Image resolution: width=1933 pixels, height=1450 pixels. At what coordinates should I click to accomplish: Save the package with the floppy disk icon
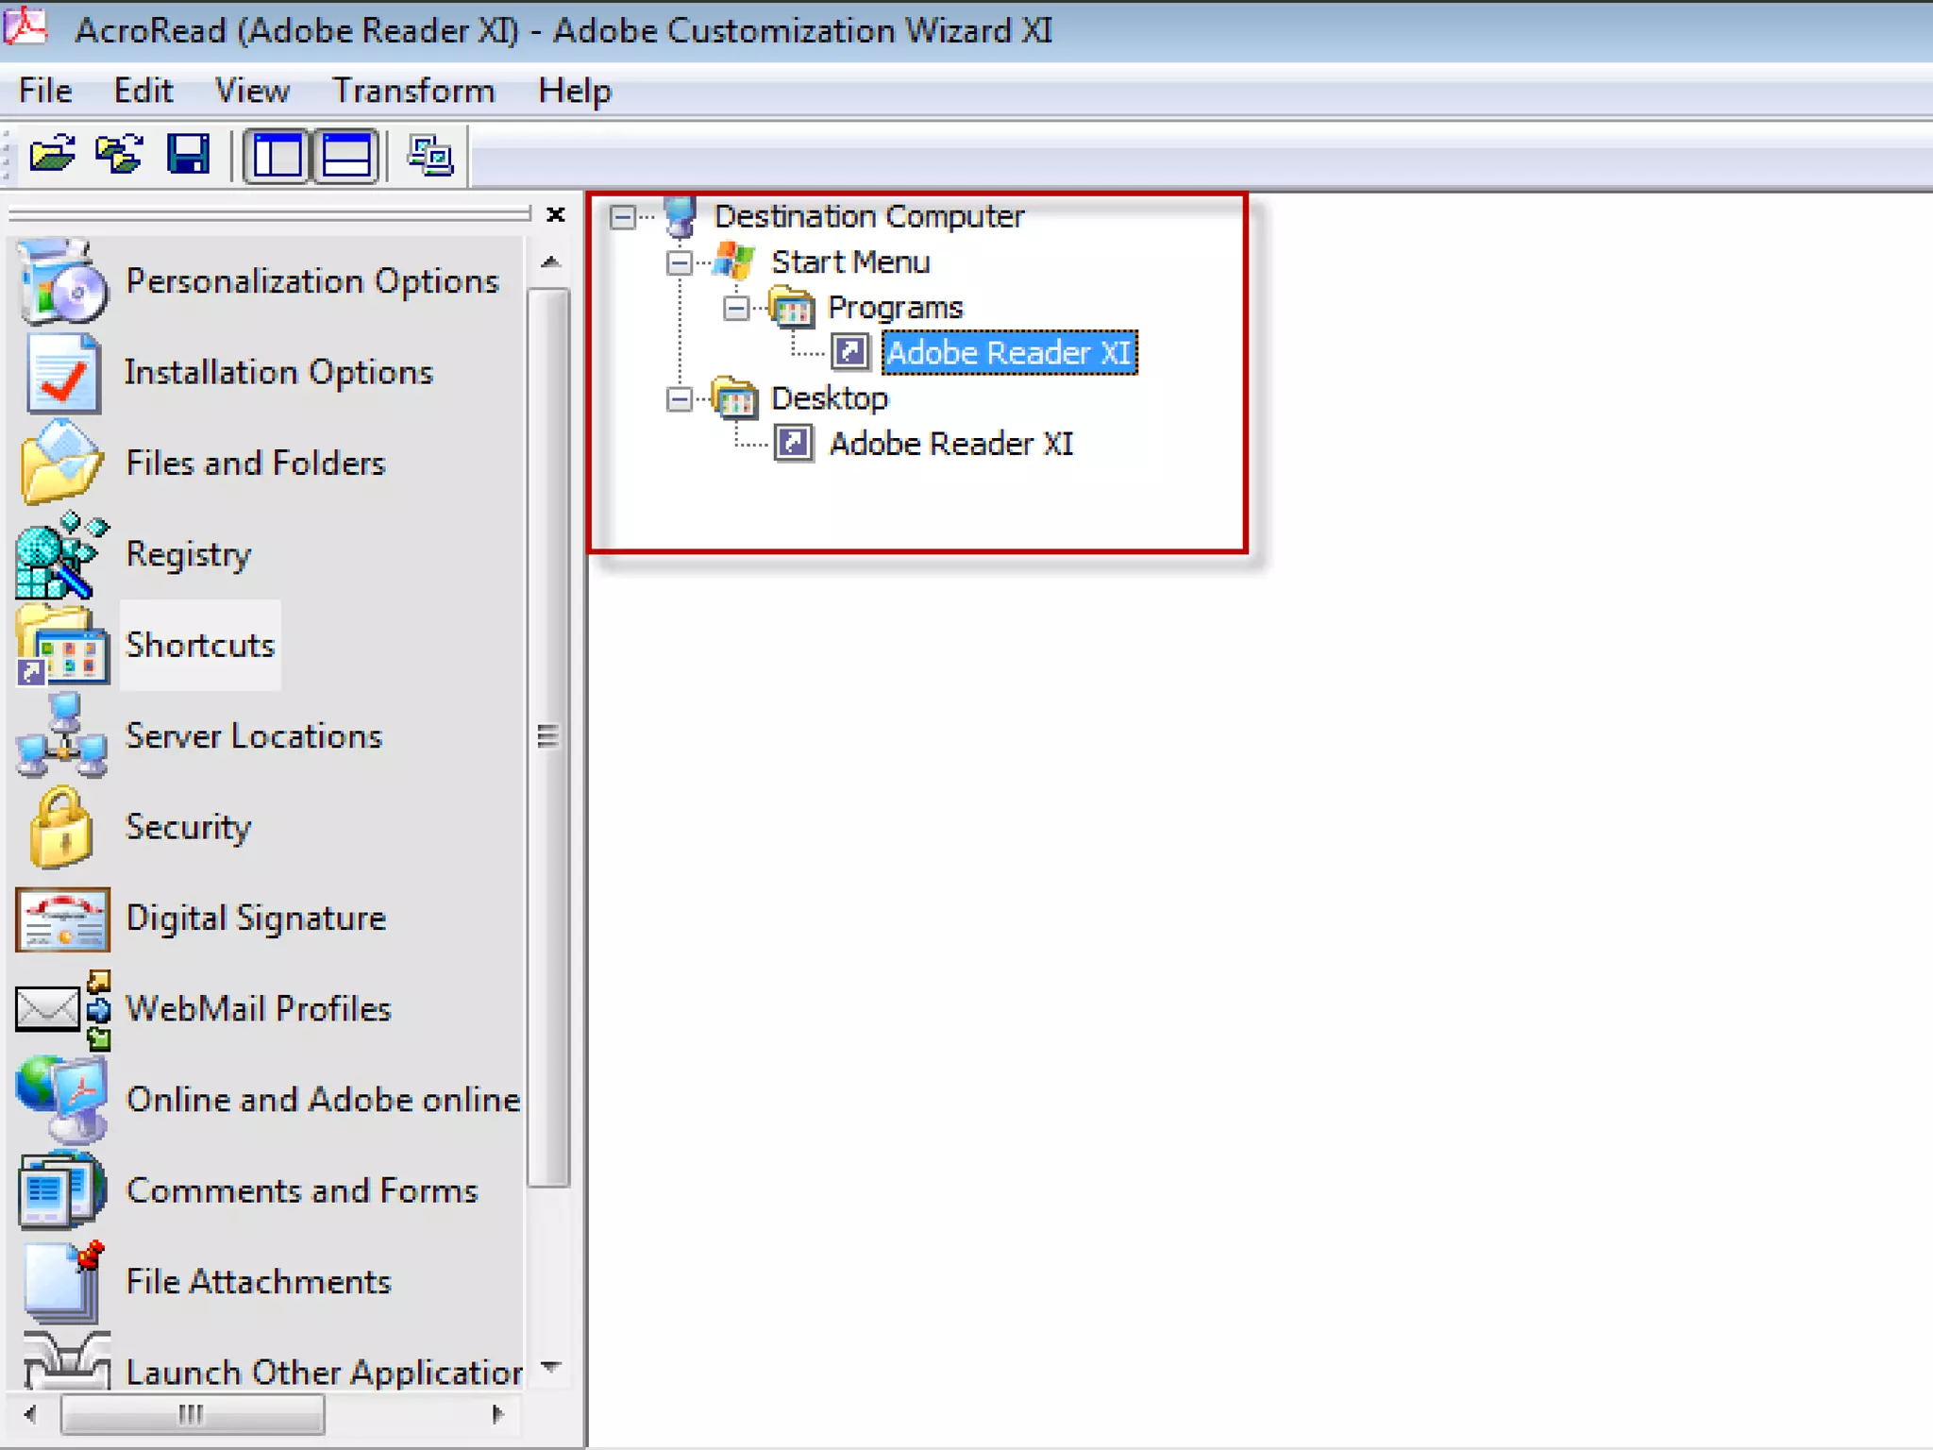(x=188, y=155)
